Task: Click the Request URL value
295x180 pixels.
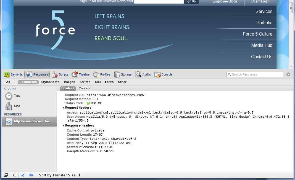Action: (115, 95)
